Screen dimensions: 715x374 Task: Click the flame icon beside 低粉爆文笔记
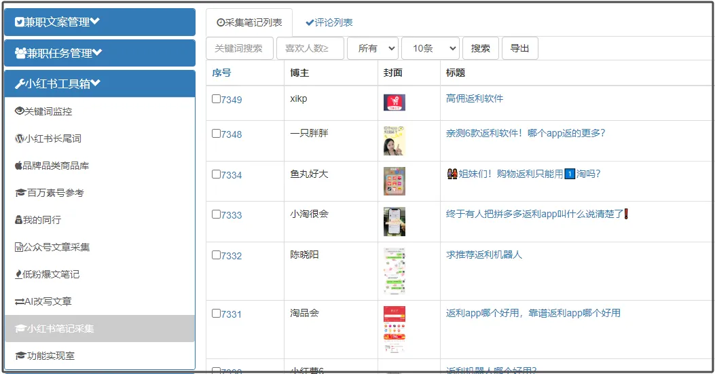click(x=18, y=274)
